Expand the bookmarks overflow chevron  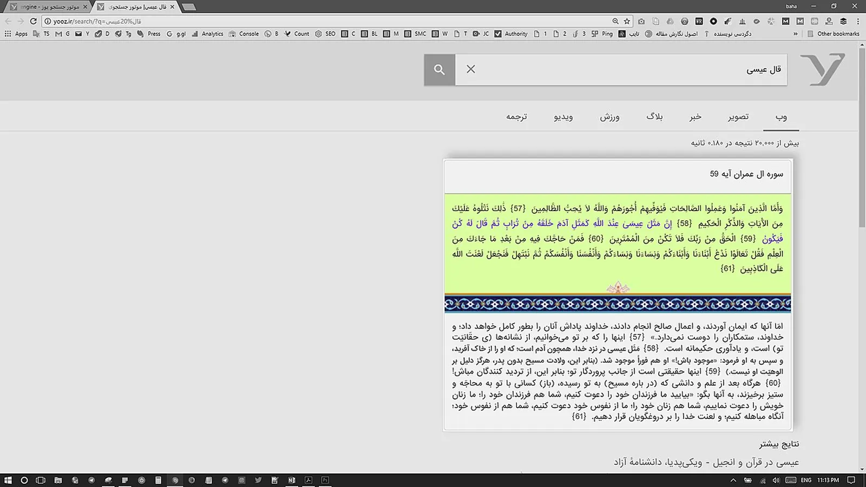pos(795,34)
